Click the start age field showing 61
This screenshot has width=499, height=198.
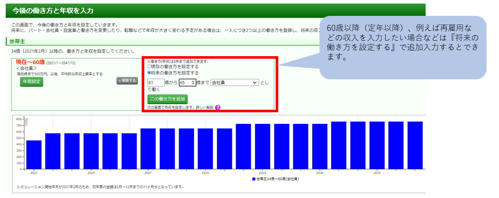coord(155,82)
